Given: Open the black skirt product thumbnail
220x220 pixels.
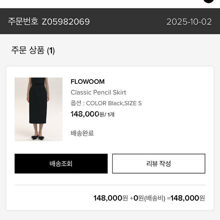Looking at the screenshot, I should [x=38, y=109].
